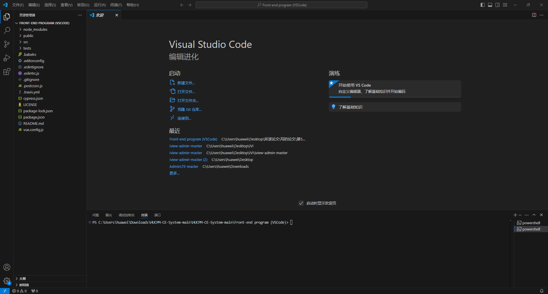
Task: Expand the 时间线 timeline section
Action: (x=50, y=285)
